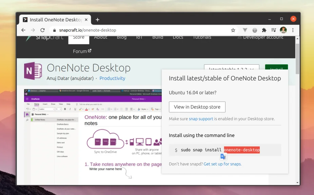Bookmark this page with the star icon

click(233, 30)
